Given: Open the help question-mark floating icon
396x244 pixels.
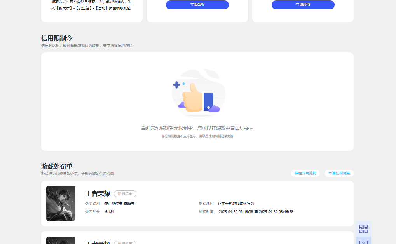Looking at the screenshot, I should pos(363,241).
